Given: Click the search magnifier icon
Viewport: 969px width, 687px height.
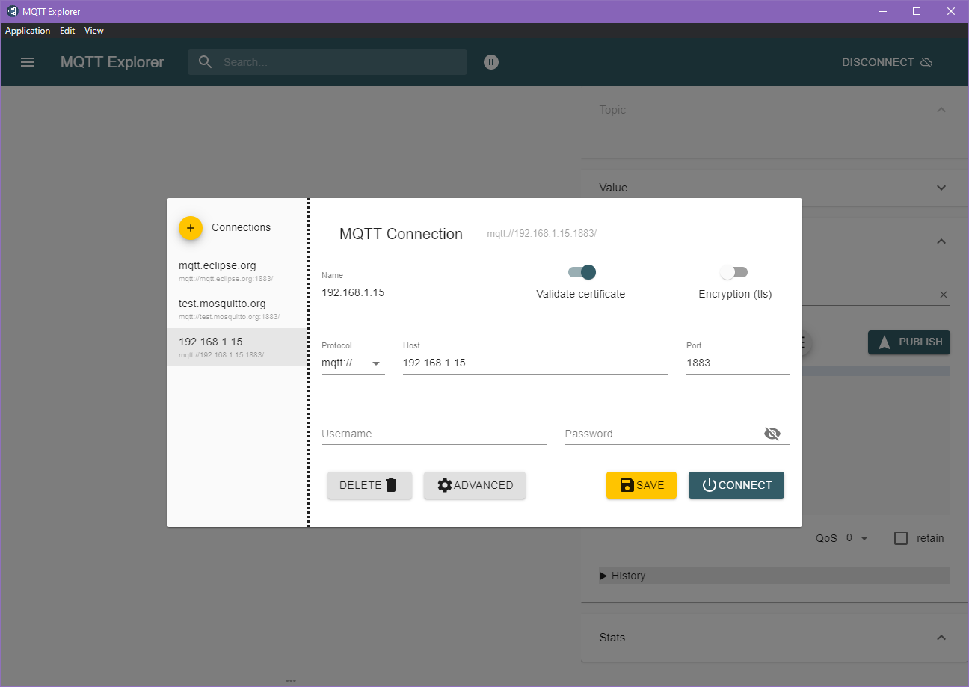Looking at the screenshot, I should click(206, 62).
